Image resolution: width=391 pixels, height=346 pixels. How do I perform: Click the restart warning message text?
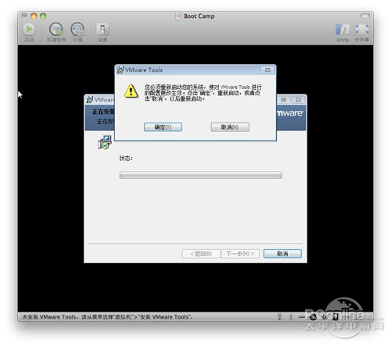[203, 93]
